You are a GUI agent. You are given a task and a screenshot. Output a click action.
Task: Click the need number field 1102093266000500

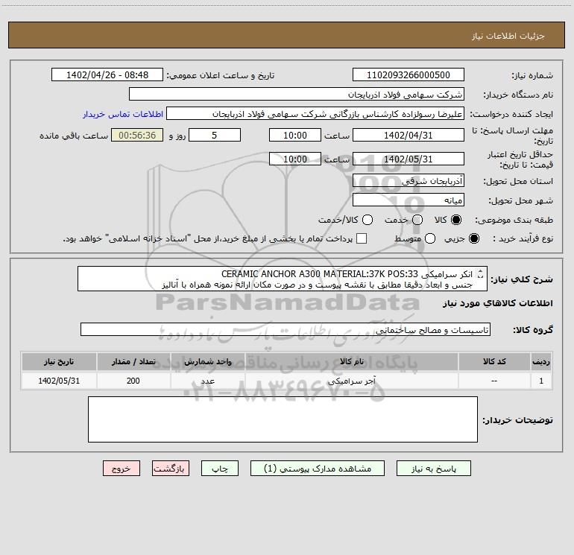click(x=409, y=75)
